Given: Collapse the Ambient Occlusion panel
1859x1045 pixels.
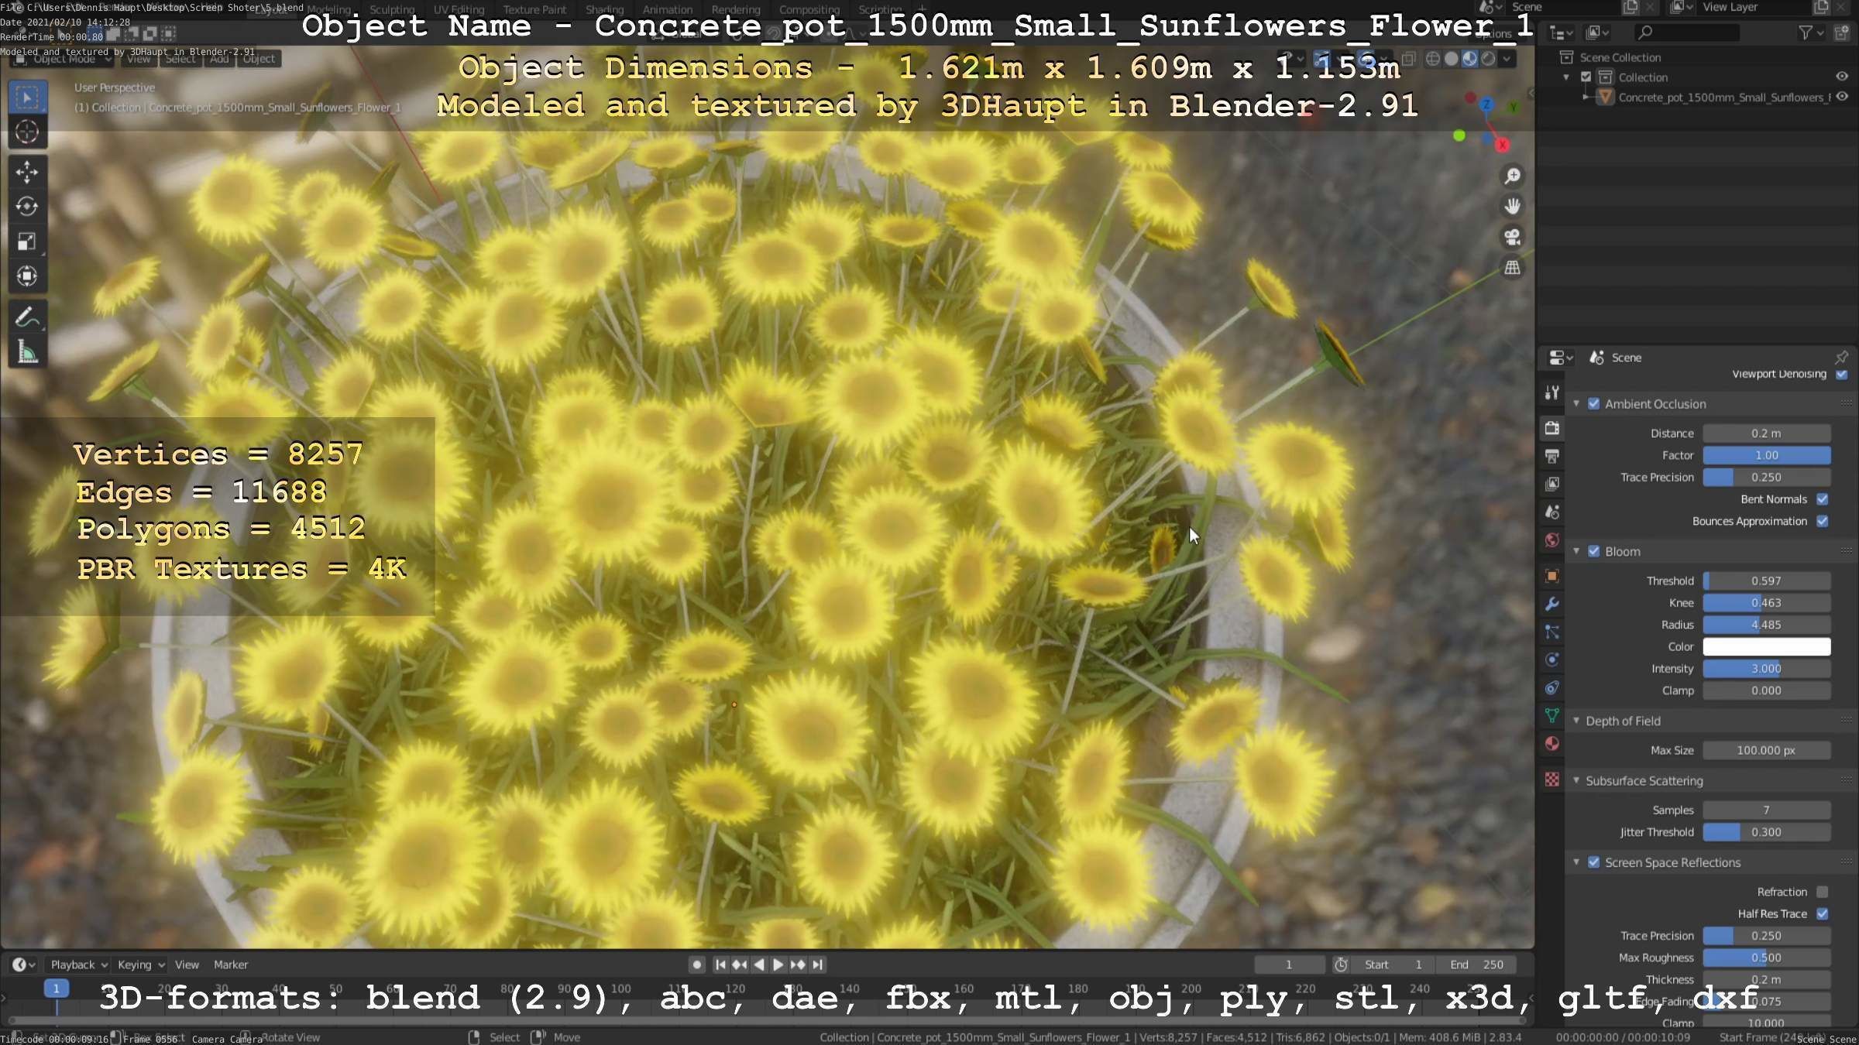Looking at the screenshot, I should 1576,404.
